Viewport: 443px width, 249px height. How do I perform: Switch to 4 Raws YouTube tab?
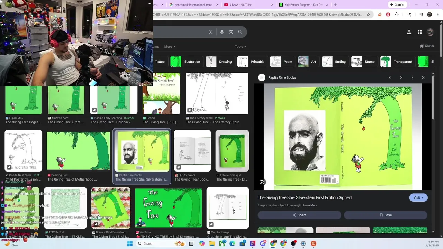pos(248,5)
